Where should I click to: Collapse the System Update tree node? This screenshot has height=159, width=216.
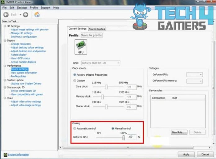click(5, 80)
